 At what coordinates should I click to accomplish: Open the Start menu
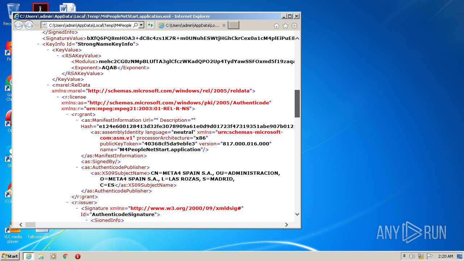tap(10, 256)
